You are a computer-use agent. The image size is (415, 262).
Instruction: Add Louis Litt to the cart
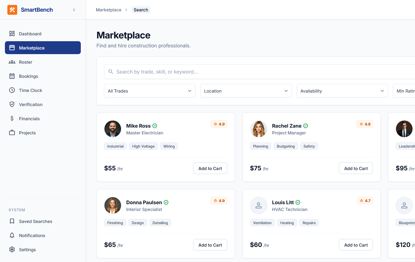[356, 245]
